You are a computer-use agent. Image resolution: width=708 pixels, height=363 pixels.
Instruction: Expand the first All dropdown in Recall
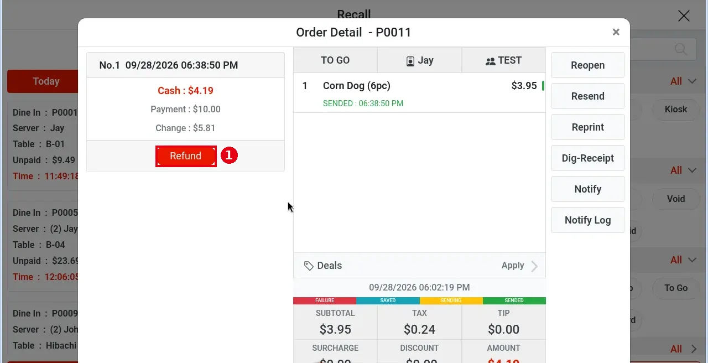tap(683, 81)
